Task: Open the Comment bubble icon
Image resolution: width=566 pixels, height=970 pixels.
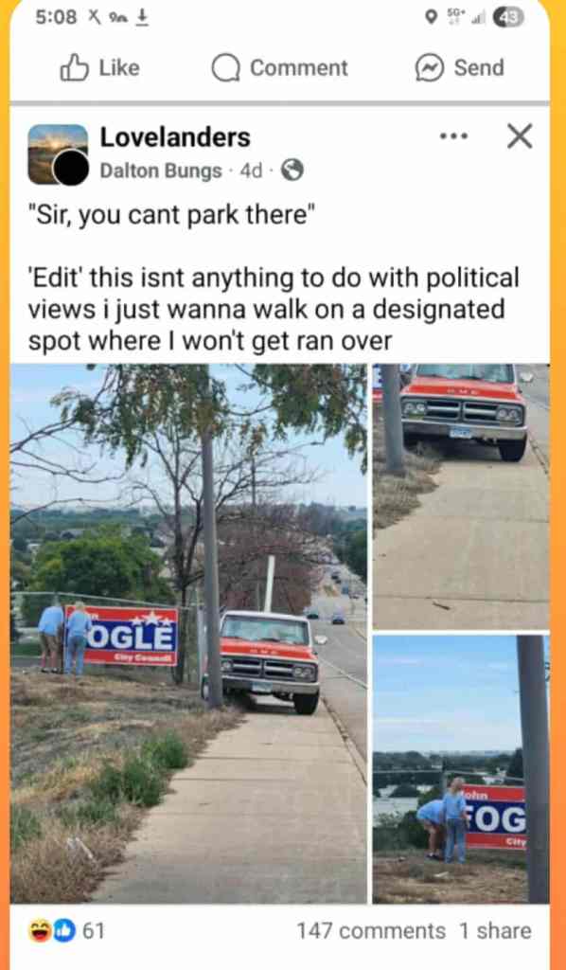Action: coord(226,68)
